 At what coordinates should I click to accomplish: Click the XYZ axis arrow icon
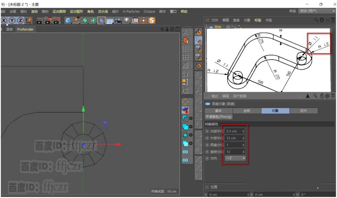click(185, 82)
